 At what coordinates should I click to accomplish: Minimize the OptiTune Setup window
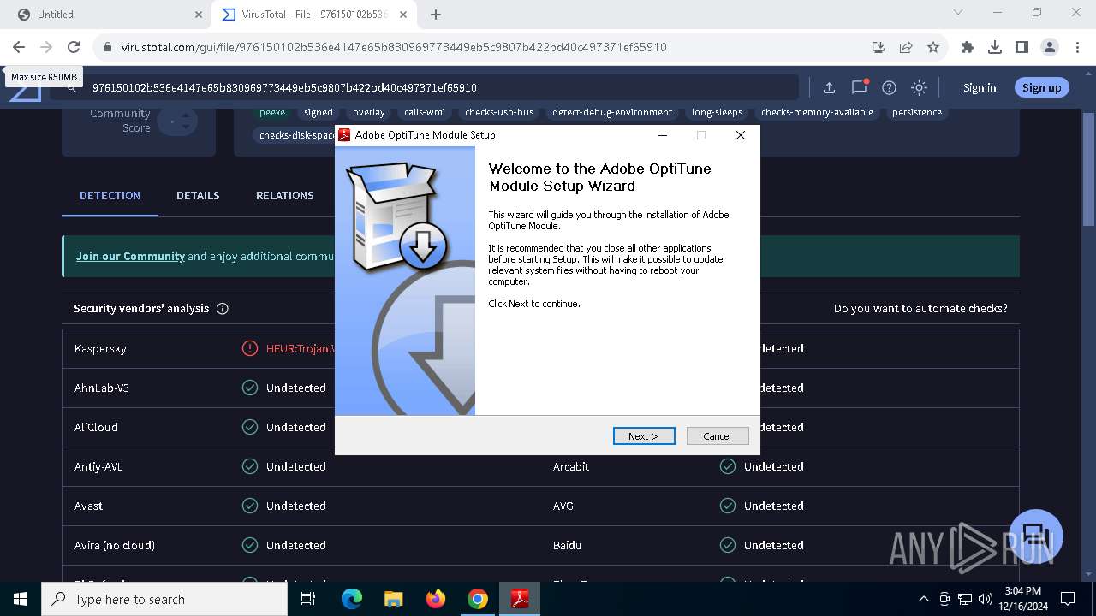coord(663,135)
